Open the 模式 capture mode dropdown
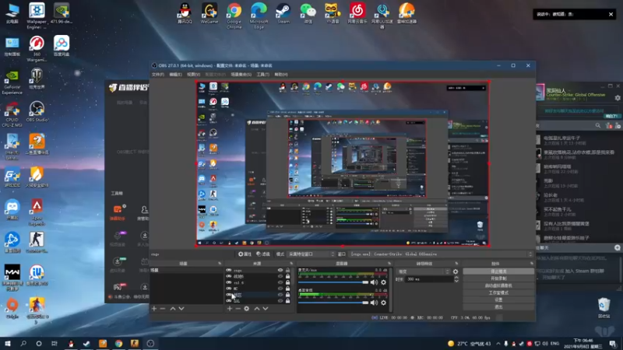 [311, 254]
